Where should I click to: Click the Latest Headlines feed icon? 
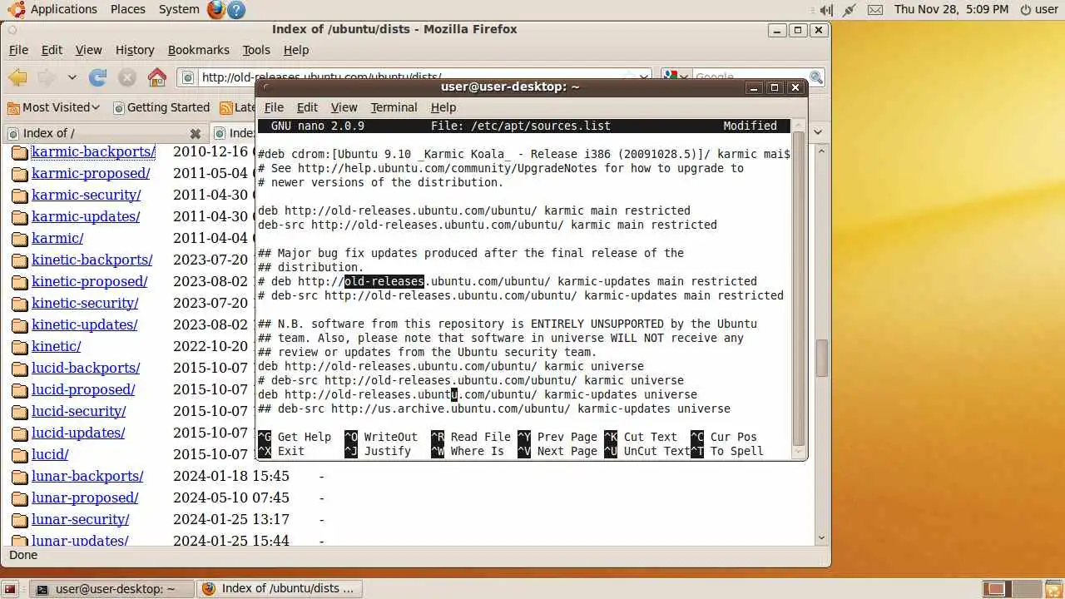pos(225,107)
